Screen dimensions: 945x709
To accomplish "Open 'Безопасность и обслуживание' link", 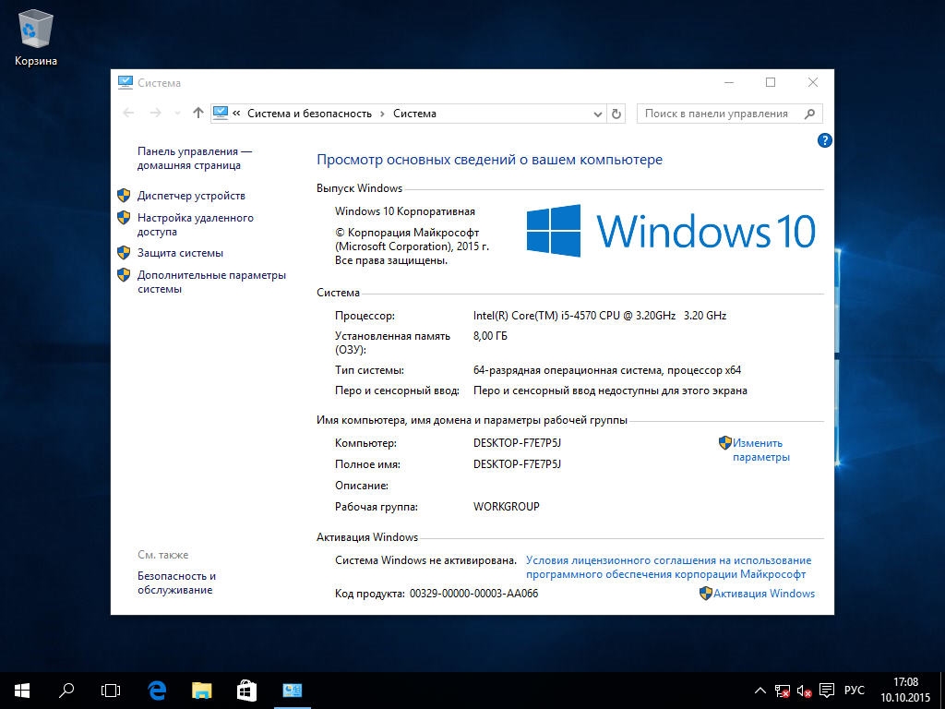I will (x=176, y=583).
